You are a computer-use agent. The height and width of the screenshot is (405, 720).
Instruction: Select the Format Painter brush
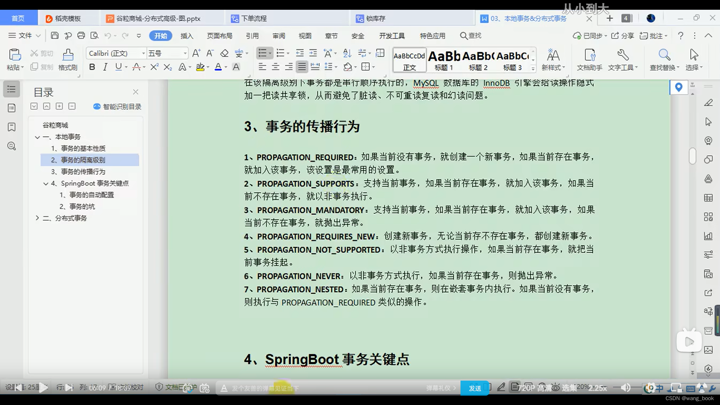point(68,55)
